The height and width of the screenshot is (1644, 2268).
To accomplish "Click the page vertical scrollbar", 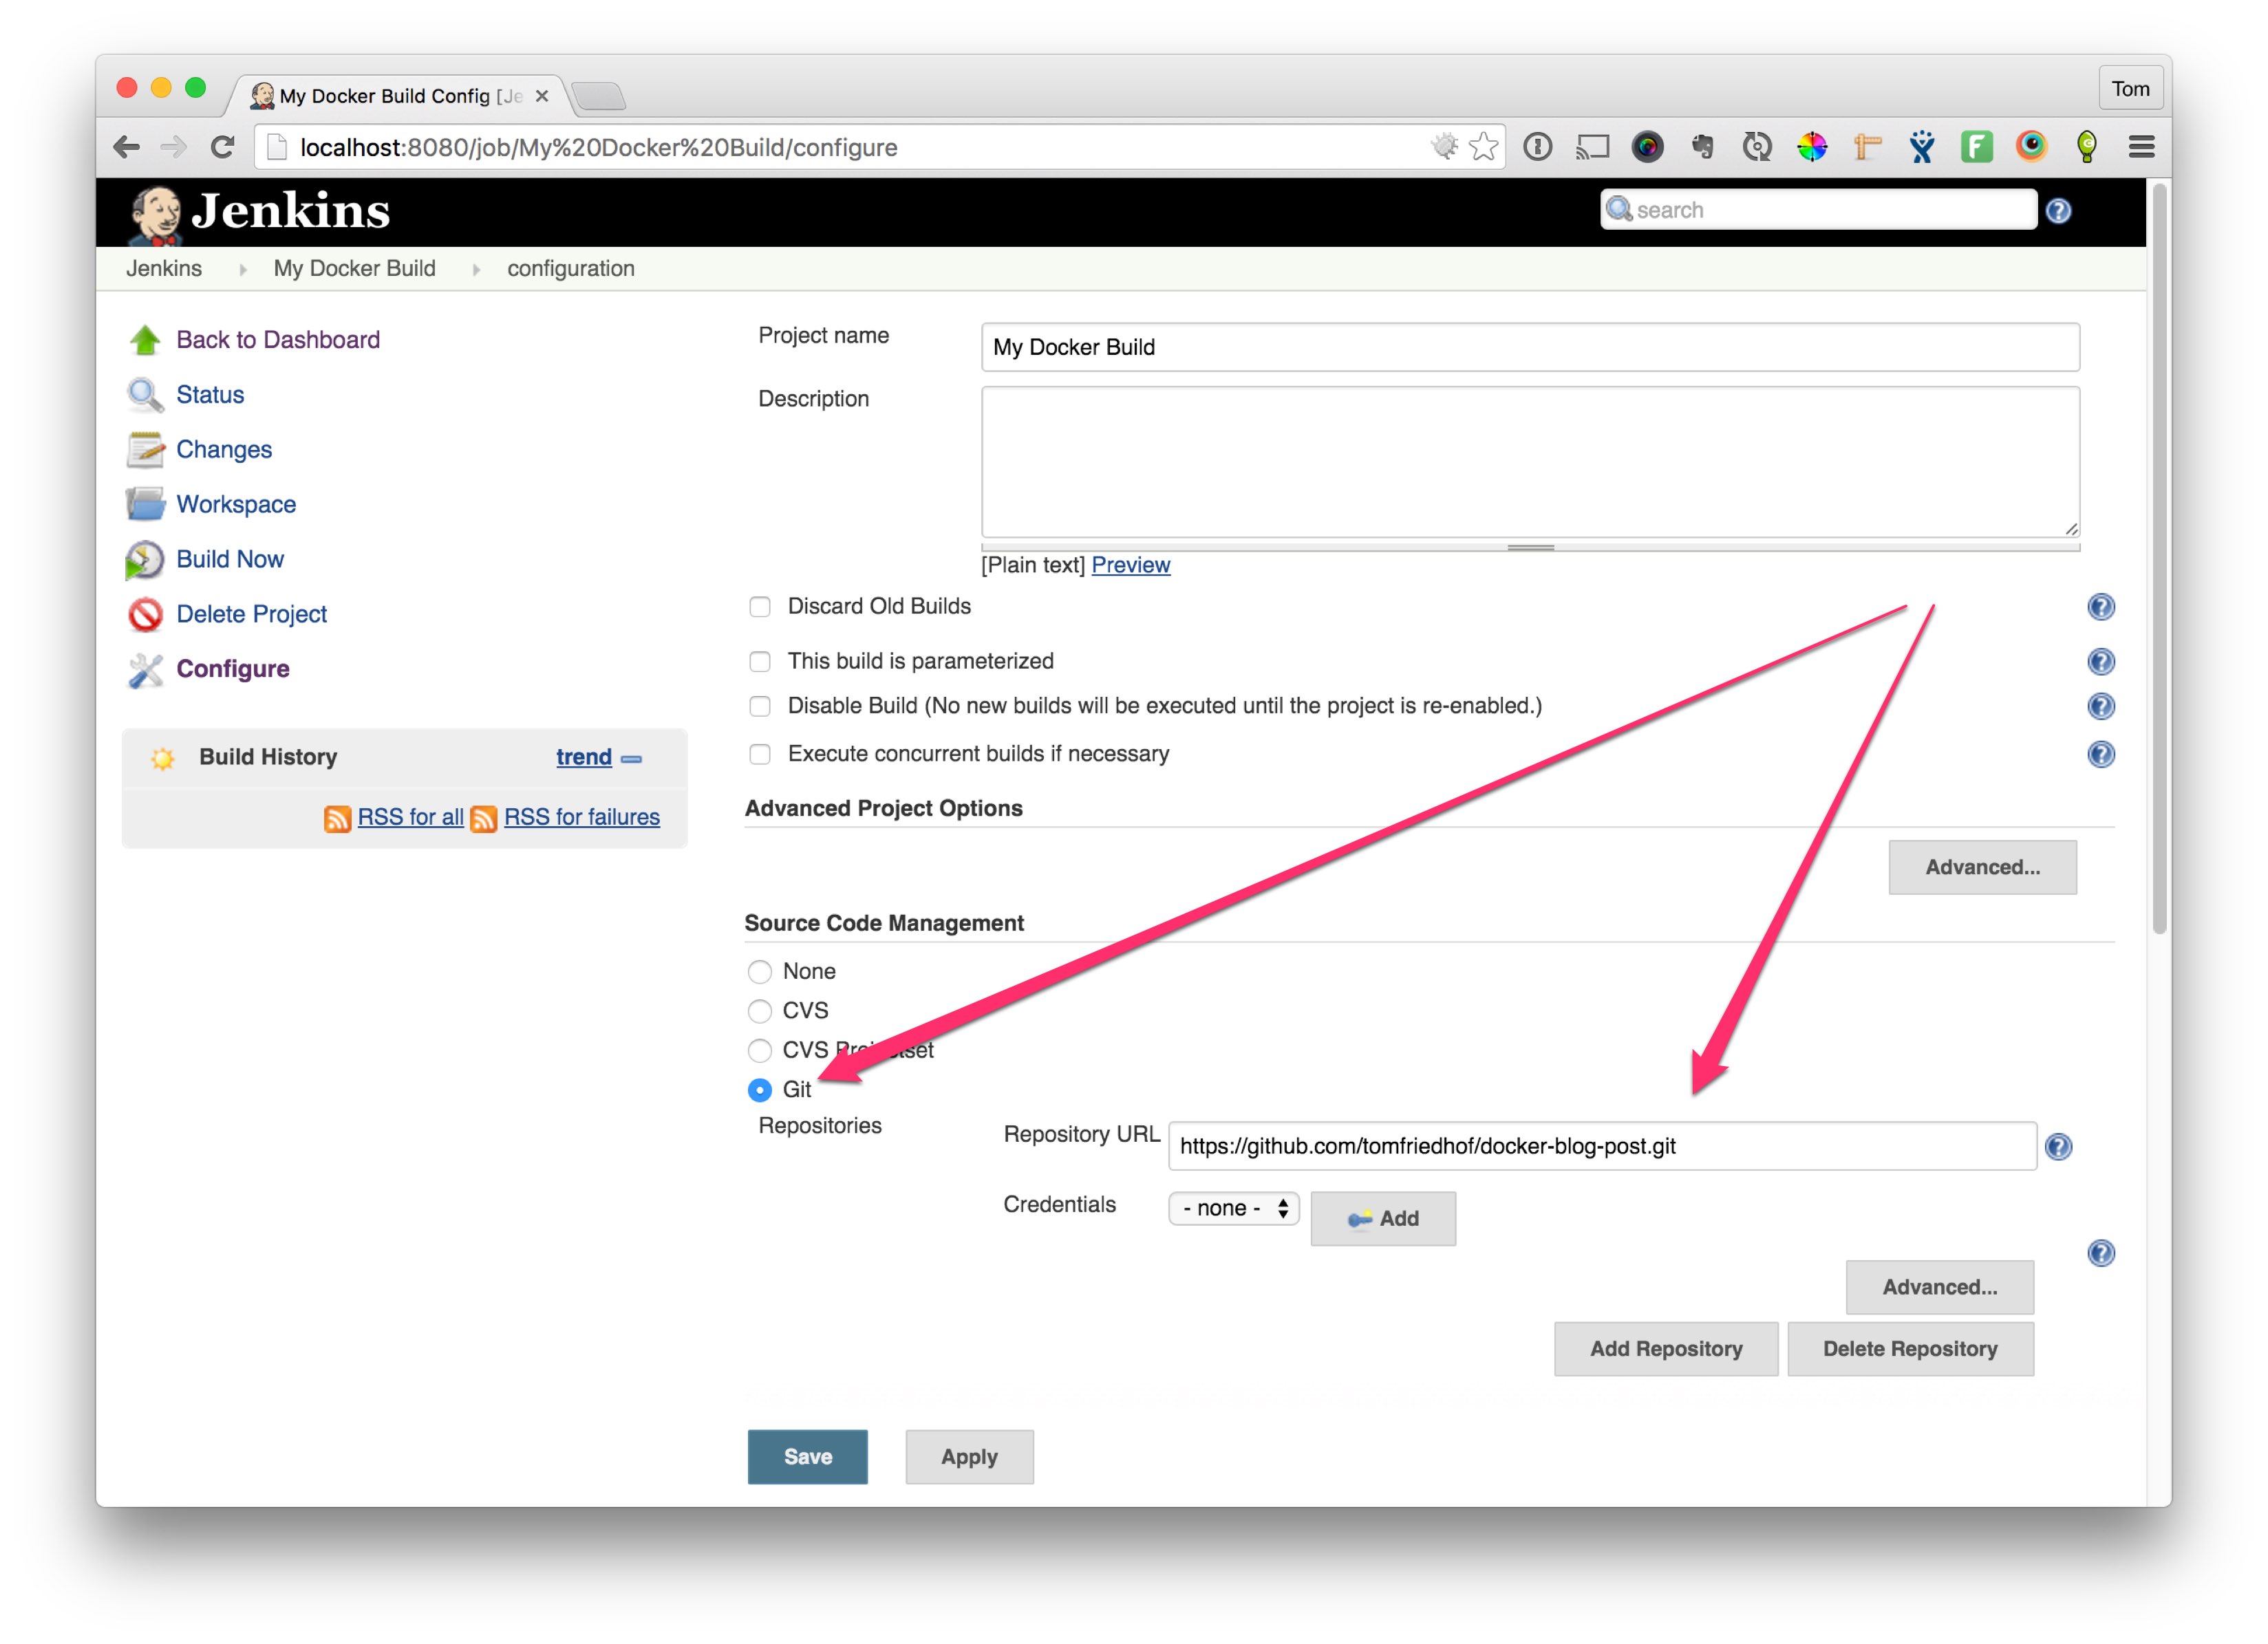I will click(x=2160, y=560).
